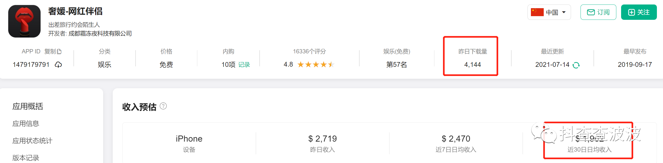
Task: Expand the country dropdown arrow
Action: 564,12
